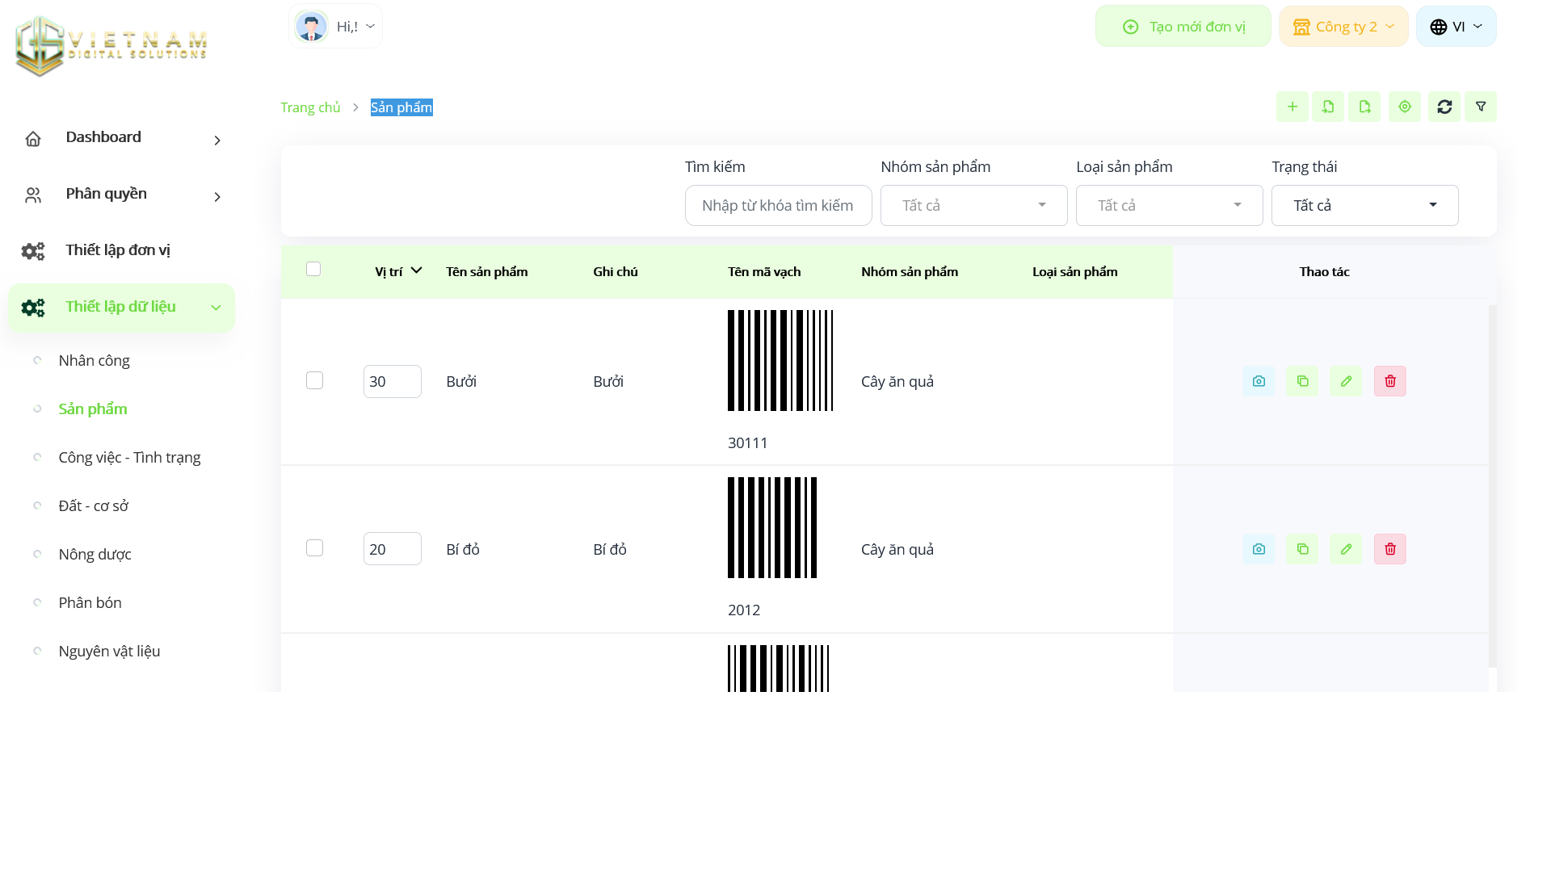Open the Nhóm sản phẩm dropdown

973,205
